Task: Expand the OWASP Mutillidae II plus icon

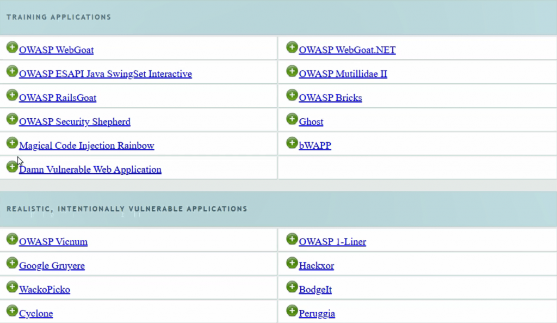Action: click(x=292, y=71)
